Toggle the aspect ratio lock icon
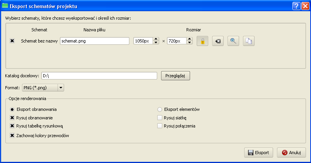 (x=202, y=41)
